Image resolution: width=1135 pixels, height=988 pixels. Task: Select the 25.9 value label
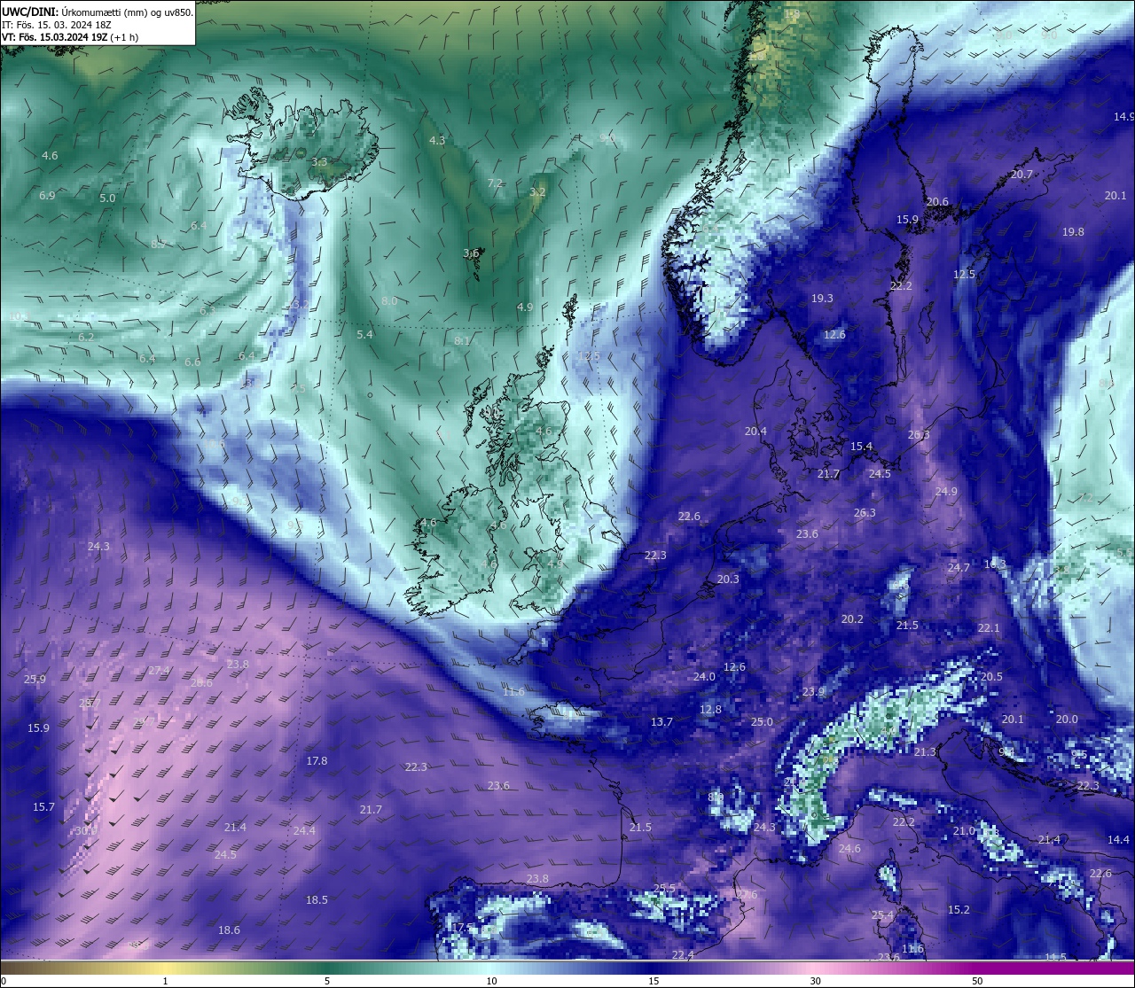coord(35,679)
